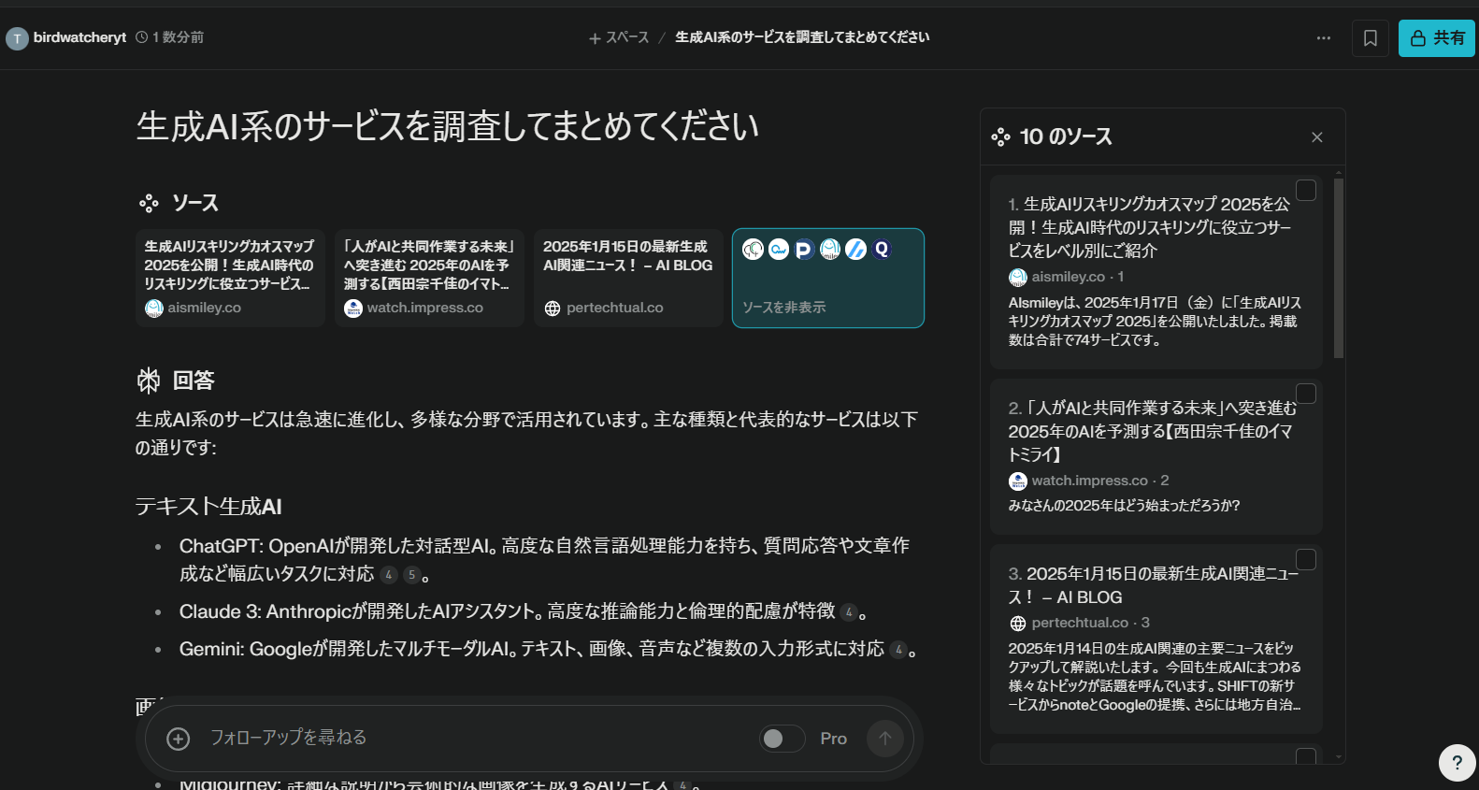Click citation 4 after Claude 3 bullet
The height and width of the screenshot is (790, 1479).
pyautogui.click(x=849, y=612)
